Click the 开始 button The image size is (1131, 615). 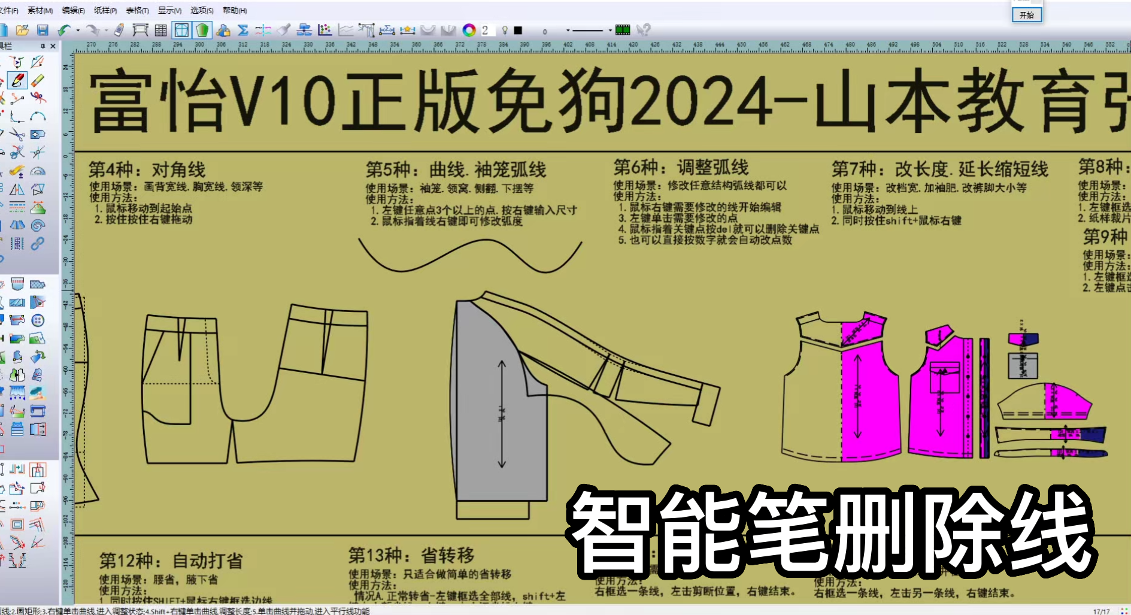(1027, 15)
